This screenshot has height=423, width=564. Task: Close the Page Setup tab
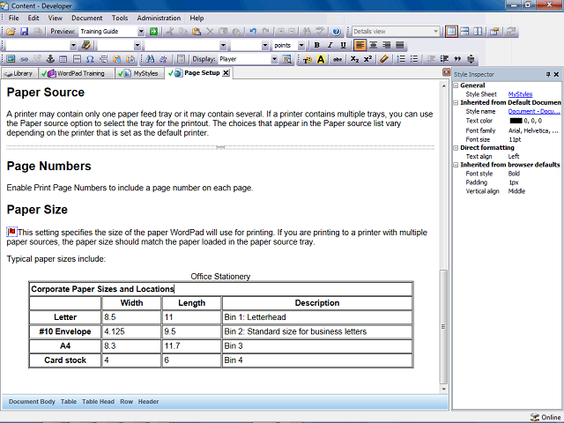(x=226, y=73)
